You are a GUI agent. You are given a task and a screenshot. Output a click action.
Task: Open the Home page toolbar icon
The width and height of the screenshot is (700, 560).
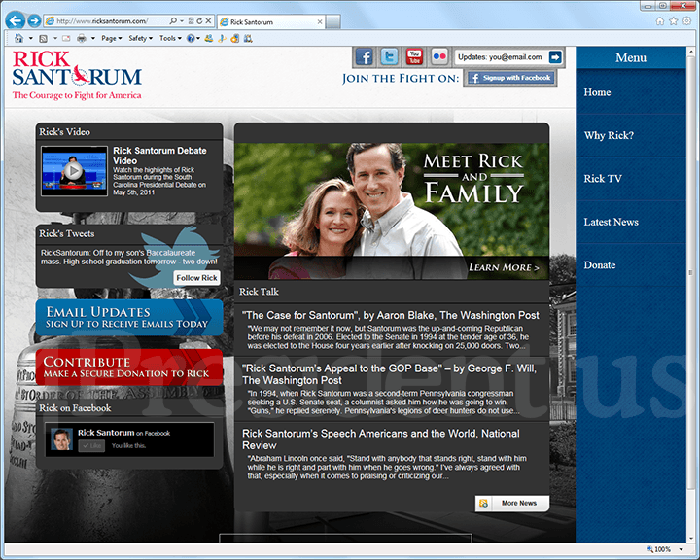click(x=18, y=39)
